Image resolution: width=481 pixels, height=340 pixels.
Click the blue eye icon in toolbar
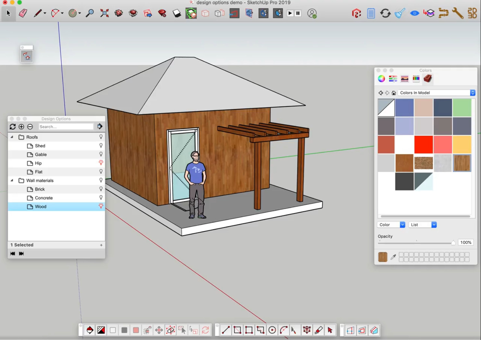coord(414,13)
